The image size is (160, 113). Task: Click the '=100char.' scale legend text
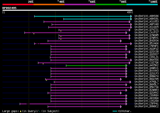tap(124, 111)
